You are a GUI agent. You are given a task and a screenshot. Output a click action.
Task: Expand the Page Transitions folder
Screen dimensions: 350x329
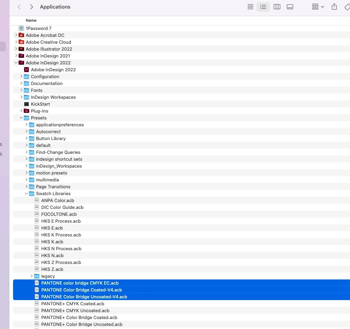coord(26,187)
